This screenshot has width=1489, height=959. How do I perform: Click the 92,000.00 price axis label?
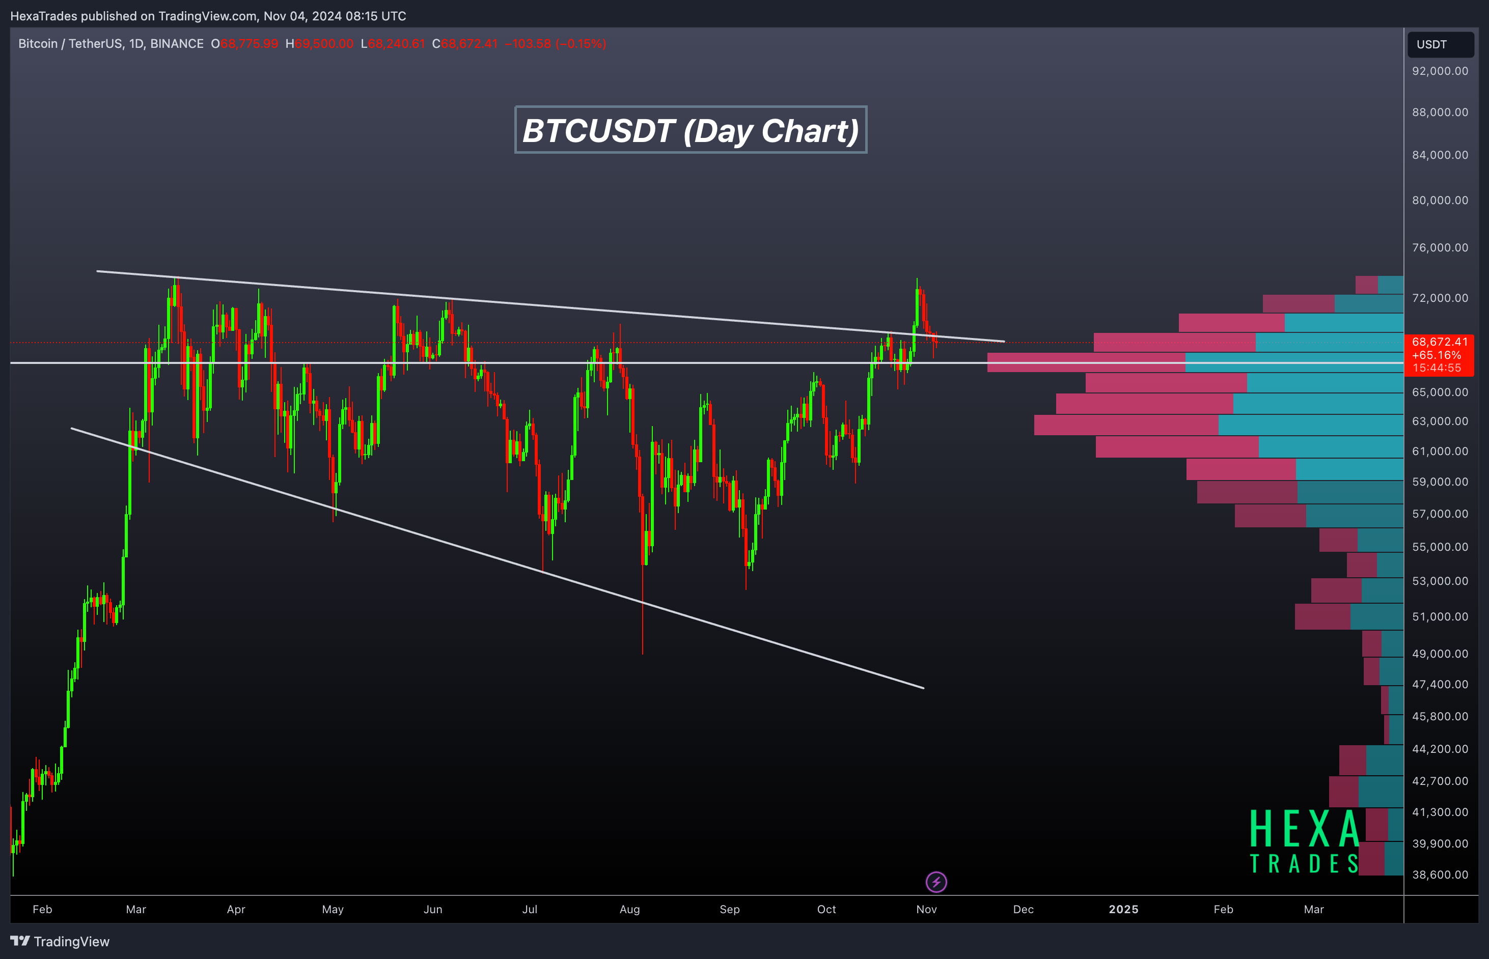click(1440, 71)
